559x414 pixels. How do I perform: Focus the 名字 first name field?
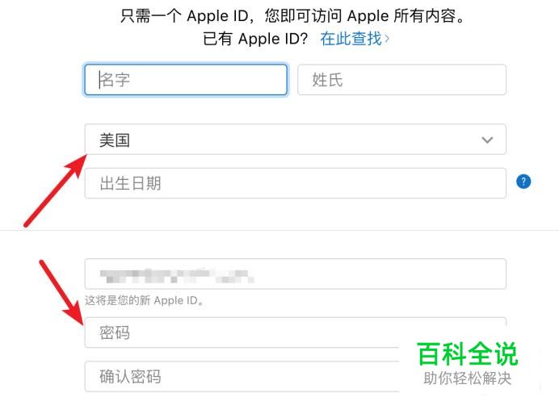click(186, 80)
